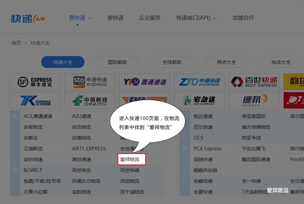Viewport: 304px width, 204px height.
Task: Click the 快递100 site logo
Action: 28,19
